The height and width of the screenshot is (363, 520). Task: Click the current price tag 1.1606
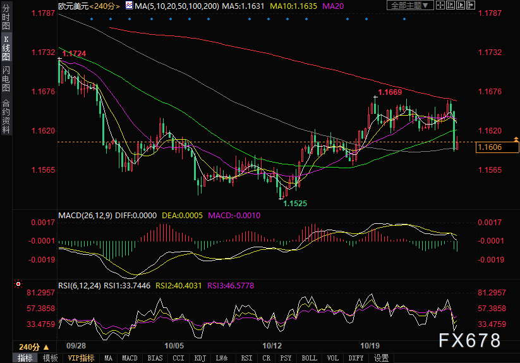pyautogui.click(x=496, y=147)
